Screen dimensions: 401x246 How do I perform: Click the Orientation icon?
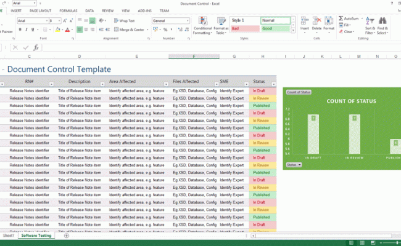click(102, 21)
